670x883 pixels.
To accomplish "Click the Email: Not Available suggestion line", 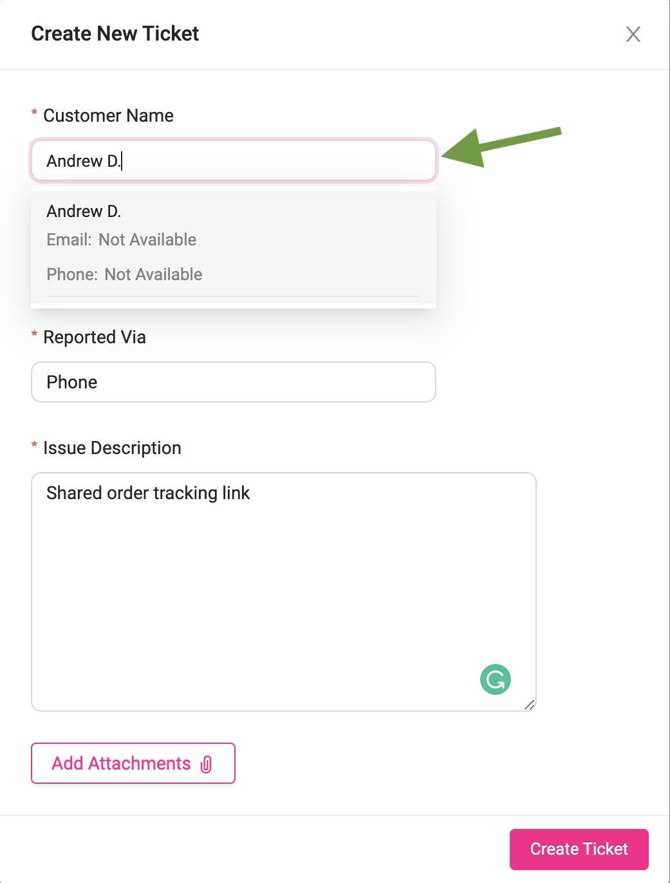I will click(122, 240).
